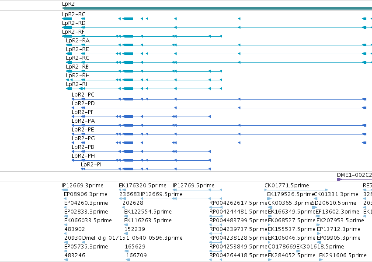Select the EK179526.5prime label

291,194
